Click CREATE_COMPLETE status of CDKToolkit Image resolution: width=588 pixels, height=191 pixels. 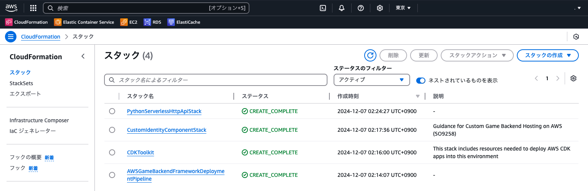[270, 152]
